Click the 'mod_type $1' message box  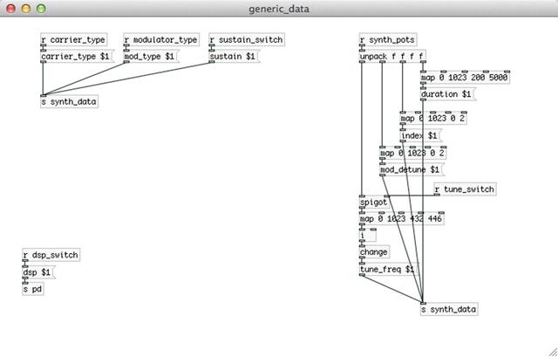[x=151, y=56]
